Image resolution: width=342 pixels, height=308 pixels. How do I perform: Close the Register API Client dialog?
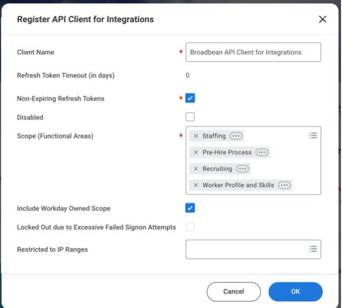[x=322, y=19]
